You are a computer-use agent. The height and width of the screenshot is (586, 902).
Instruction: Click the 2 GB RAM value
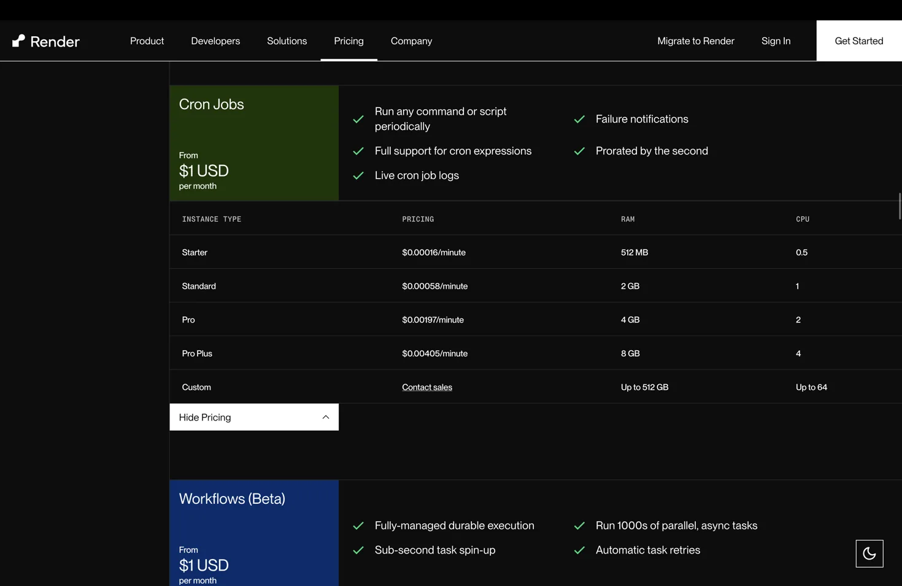[x=630, y=286]
